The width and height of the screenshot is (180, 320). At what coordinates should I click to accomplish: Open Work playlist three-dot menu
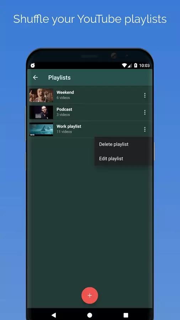click(x=145, y=129)
